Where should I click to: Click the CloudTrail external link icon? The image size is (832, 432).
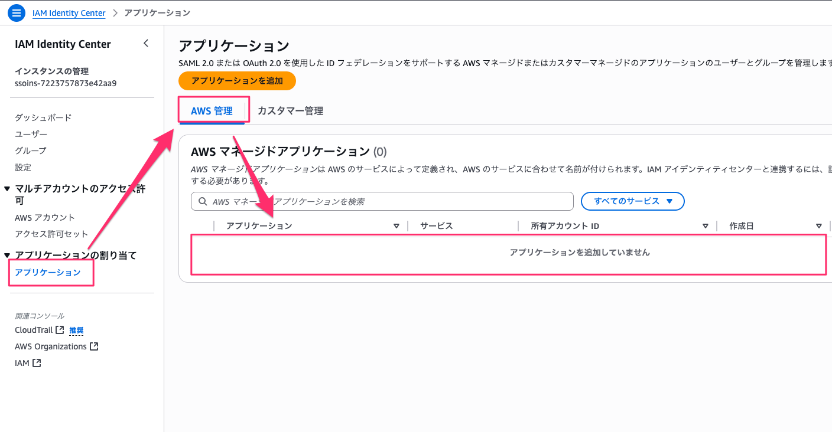(x=59, y=330)
